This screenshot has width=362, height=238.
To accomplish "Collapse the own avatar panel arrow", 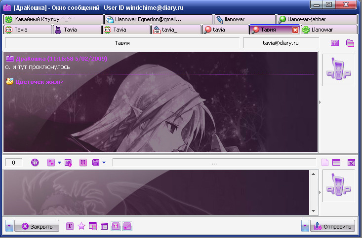I will pos(320,192).
